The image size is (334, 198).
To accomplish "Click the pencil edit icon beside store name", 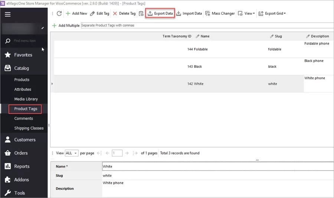I will [43, 27].
